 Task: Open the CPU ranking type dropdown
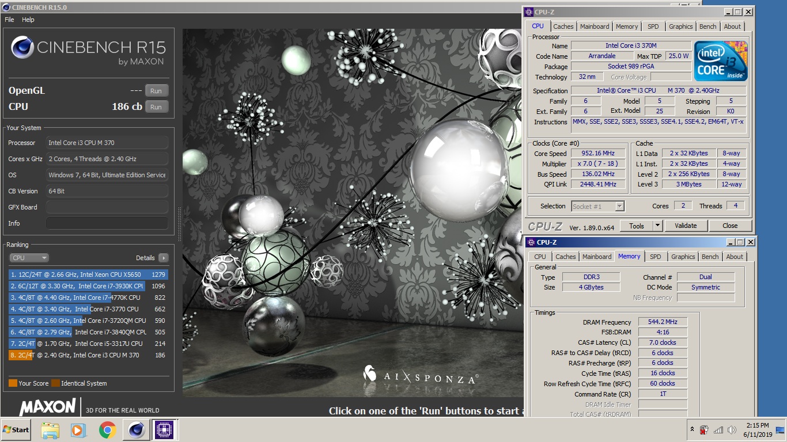point(29,258)
